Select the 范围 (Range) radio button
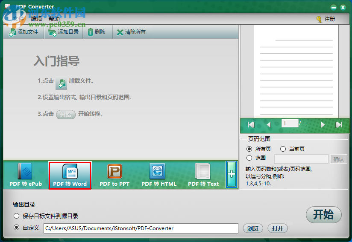Viewport: 352px width, 242px height. 249,158
